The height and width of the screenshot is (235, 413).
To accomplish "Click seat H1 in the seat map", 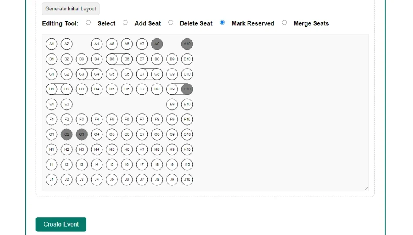I will point(52,149).
